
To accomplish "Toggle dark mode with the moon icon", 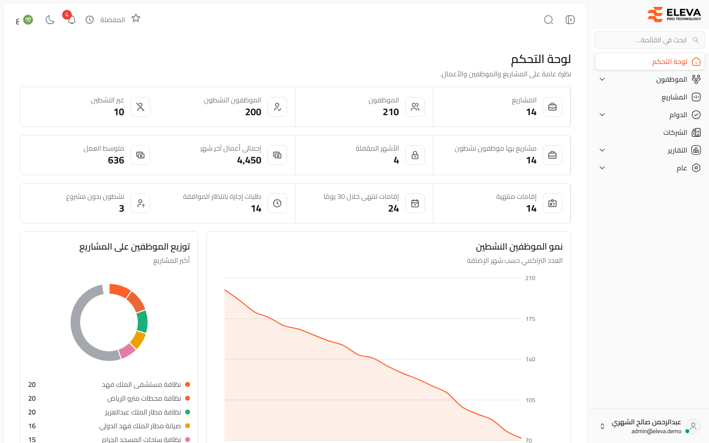I will (x=50, y=20).
